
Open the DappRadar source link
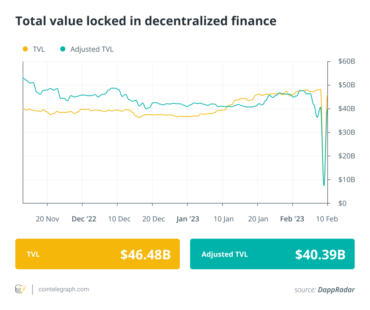336,289
